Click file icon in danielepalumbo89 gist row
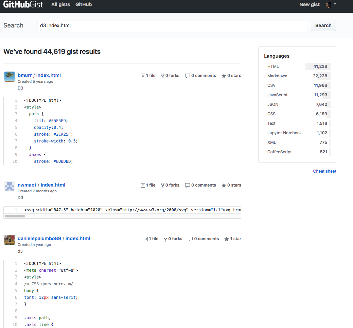 (x=146, y=239)
